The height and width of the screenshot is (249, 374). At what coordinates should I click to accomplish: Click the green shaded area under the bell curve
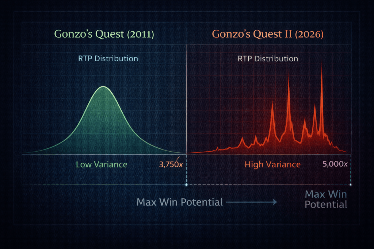pyautogui.click(x=104, y=131)
